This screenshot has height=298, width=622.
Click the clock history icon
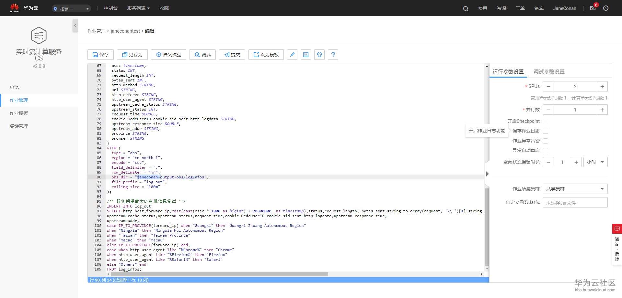pyautogui.click(x=606, y=8)
